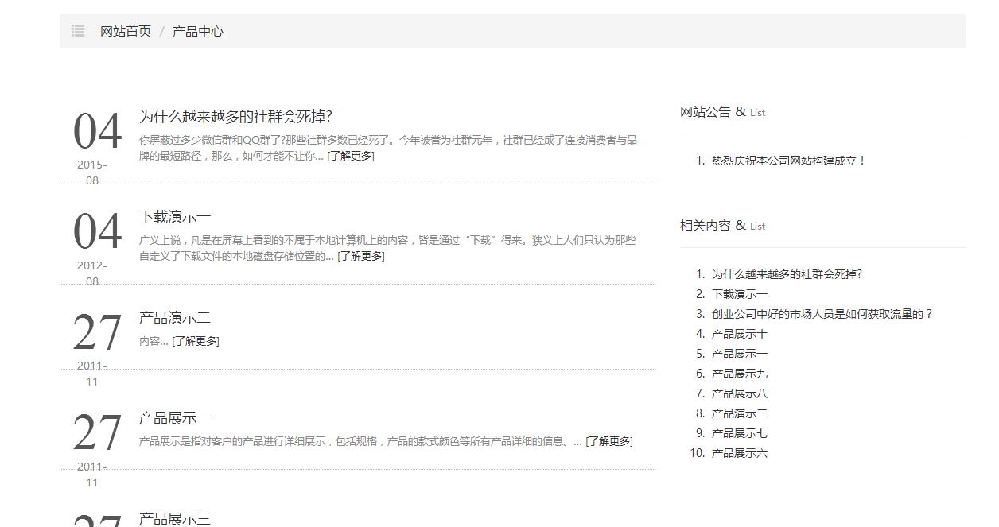999x527 pixels.
Task: Click 产品展示六 in the related content list
Action: pos(739,453)
